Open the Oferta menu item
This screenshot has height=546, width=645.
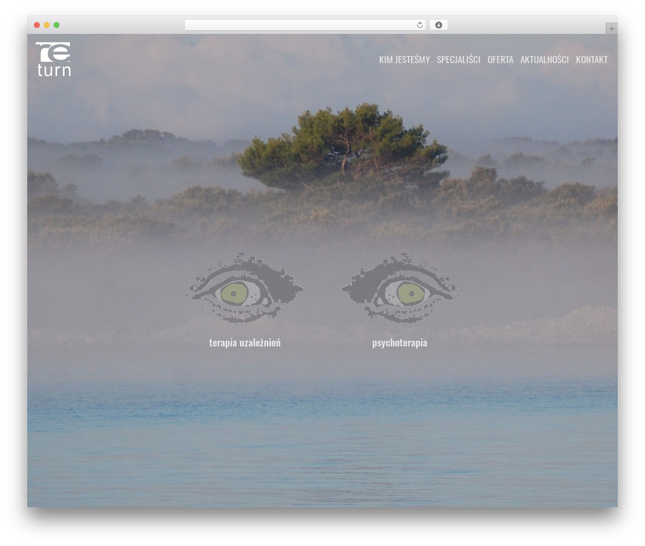[x=500, y=59]
